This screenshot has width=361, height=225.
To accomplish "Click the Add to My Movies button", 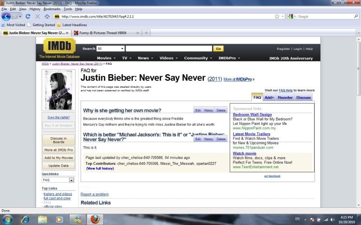I will click(x=59, y=157).
